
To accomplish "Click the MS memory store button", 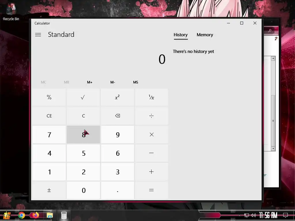I will (x=135, y=82).
